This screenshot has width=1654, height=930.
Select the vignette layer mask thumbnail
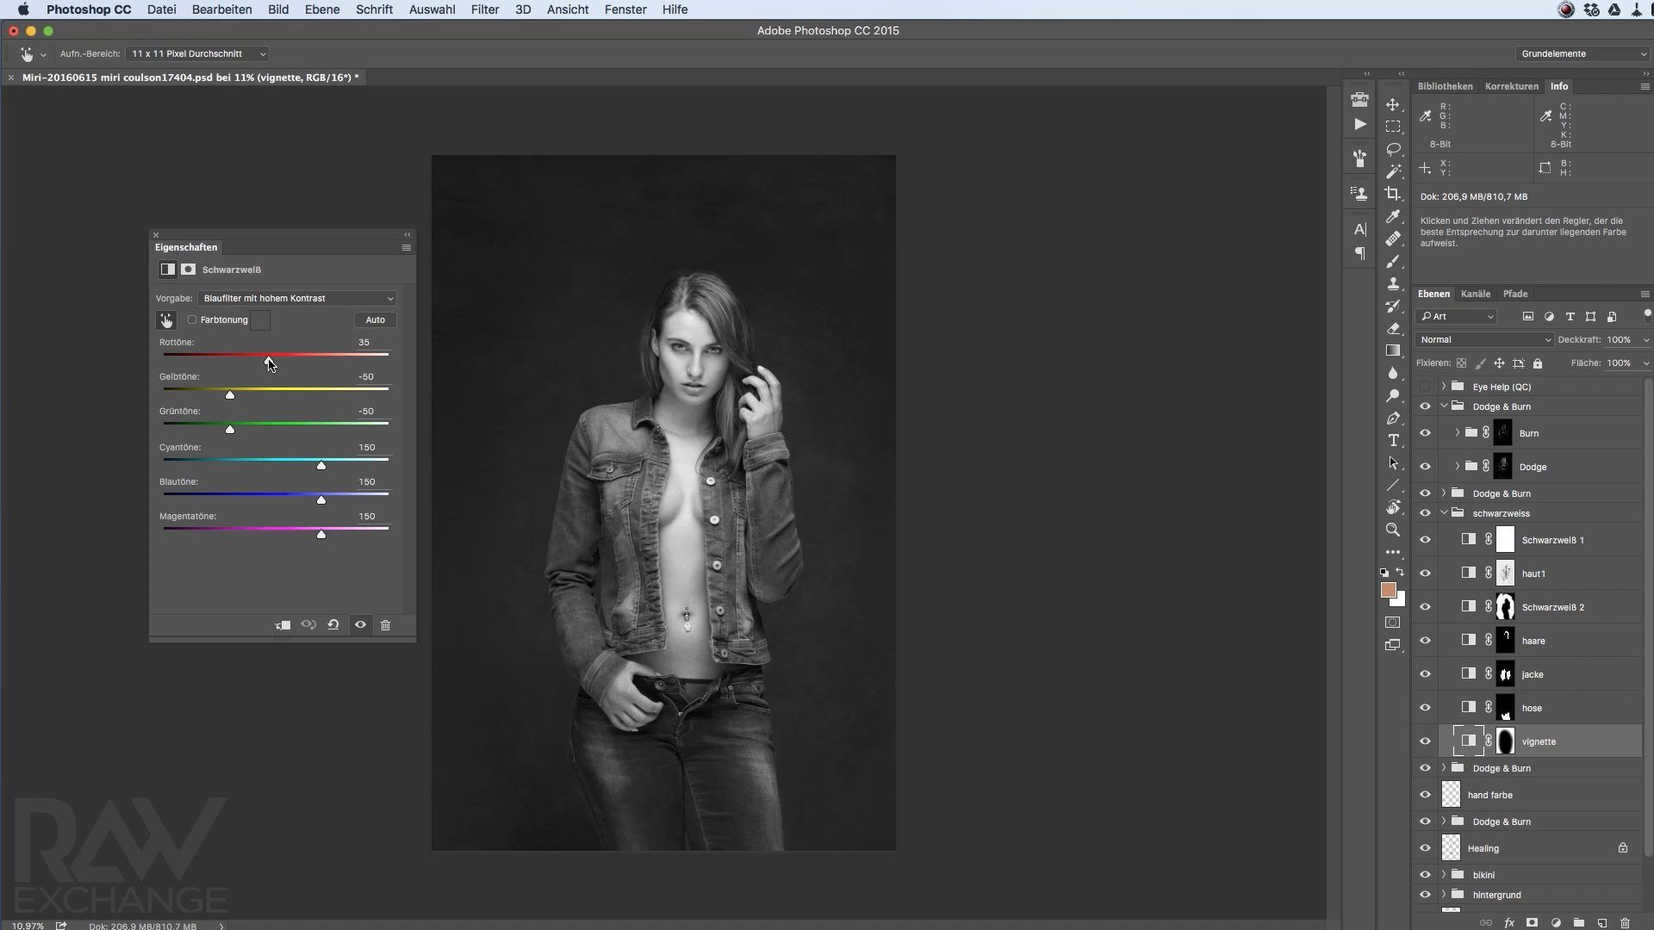coord(1505,741)
